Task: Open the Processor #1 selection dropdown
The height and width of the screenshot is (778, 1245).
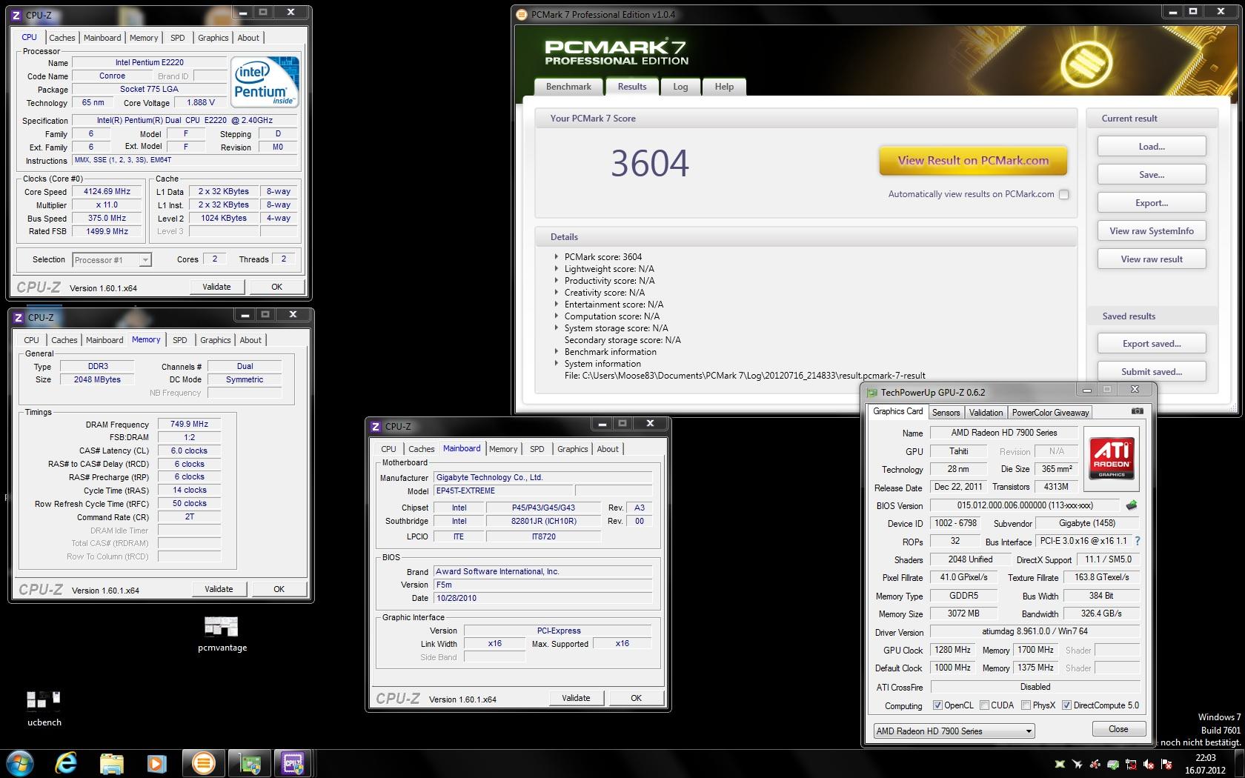Action: (112, 259)
